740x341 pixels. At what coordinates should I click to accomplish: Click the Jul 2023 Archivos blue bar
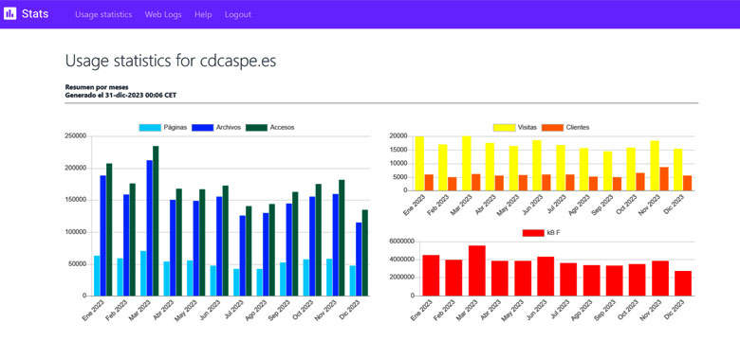243,256
